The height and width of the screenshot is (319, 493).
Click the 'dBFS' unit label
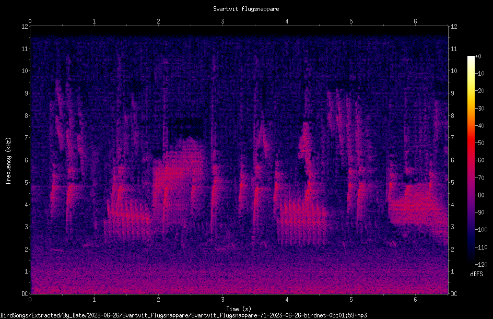point(476,274)
